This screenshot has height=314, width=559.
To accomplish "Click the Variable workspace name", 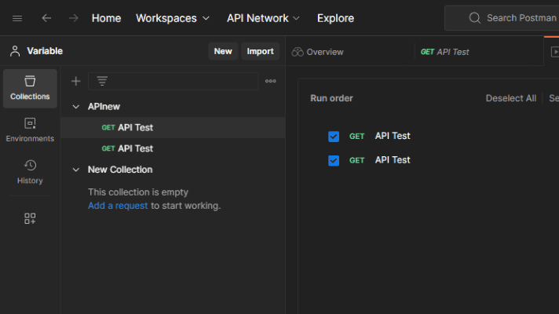I will pyautogui.click(x=45, y=51).
